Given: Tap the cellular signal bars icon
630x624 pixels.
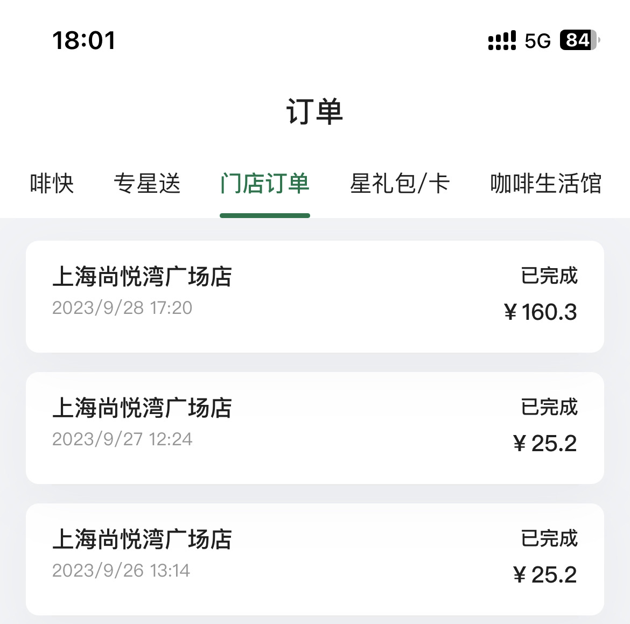Looking at the screenshot, I should 502,40.
